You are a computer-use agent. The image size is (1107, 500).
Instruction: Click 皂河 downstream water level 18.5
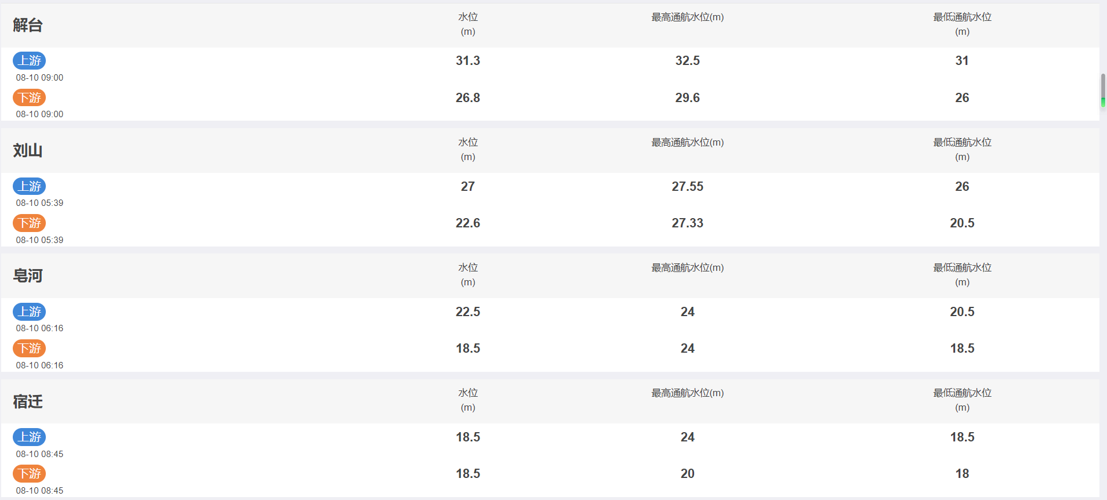pyautogui.click(x=468, y=348)
